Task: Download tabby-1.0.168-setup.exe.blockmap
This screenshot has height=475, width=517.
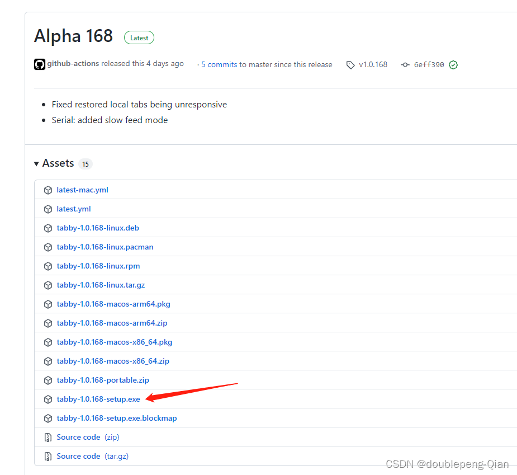Action: click(x=117, y=418)
